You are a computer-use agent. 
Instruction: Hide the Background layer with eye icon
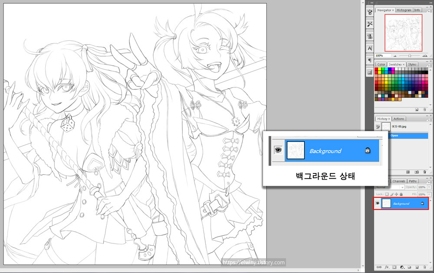(x=378, y=203)
